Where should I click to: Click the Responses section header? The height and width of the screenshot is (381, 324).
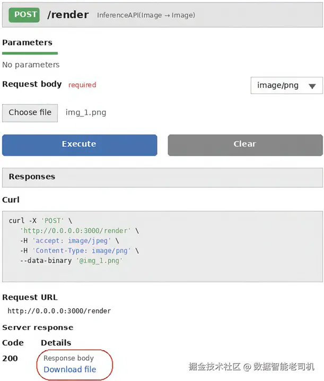[162, 177]
